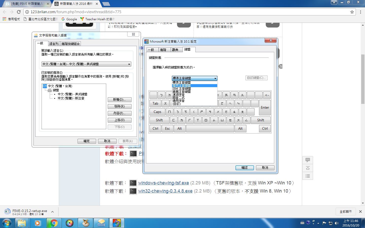
Task: Click file icon beside windows-chewing-tsf.exe
Action: point(133,183)
